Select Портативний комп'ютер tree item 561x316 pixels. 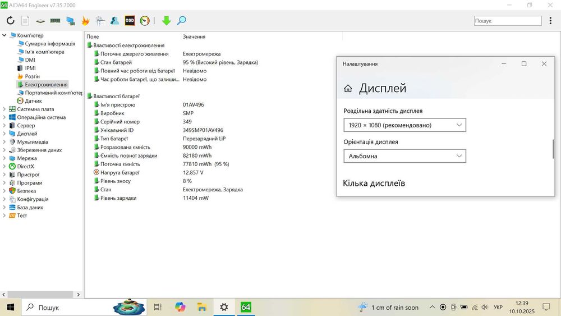[53, 93]
